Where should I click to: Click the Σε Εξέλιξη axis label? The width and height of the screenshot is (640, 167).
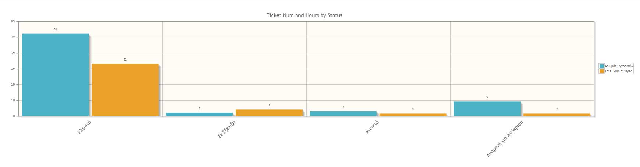(x=226, y=129)
